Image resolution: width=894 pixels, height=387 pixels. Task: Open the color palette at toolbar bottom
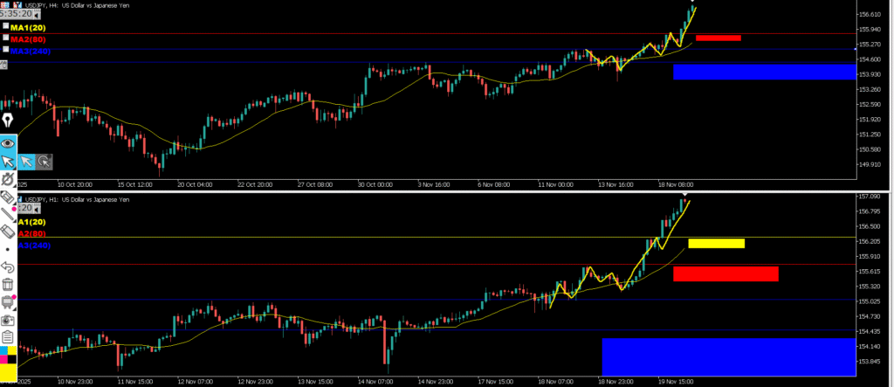coord(8,355)
